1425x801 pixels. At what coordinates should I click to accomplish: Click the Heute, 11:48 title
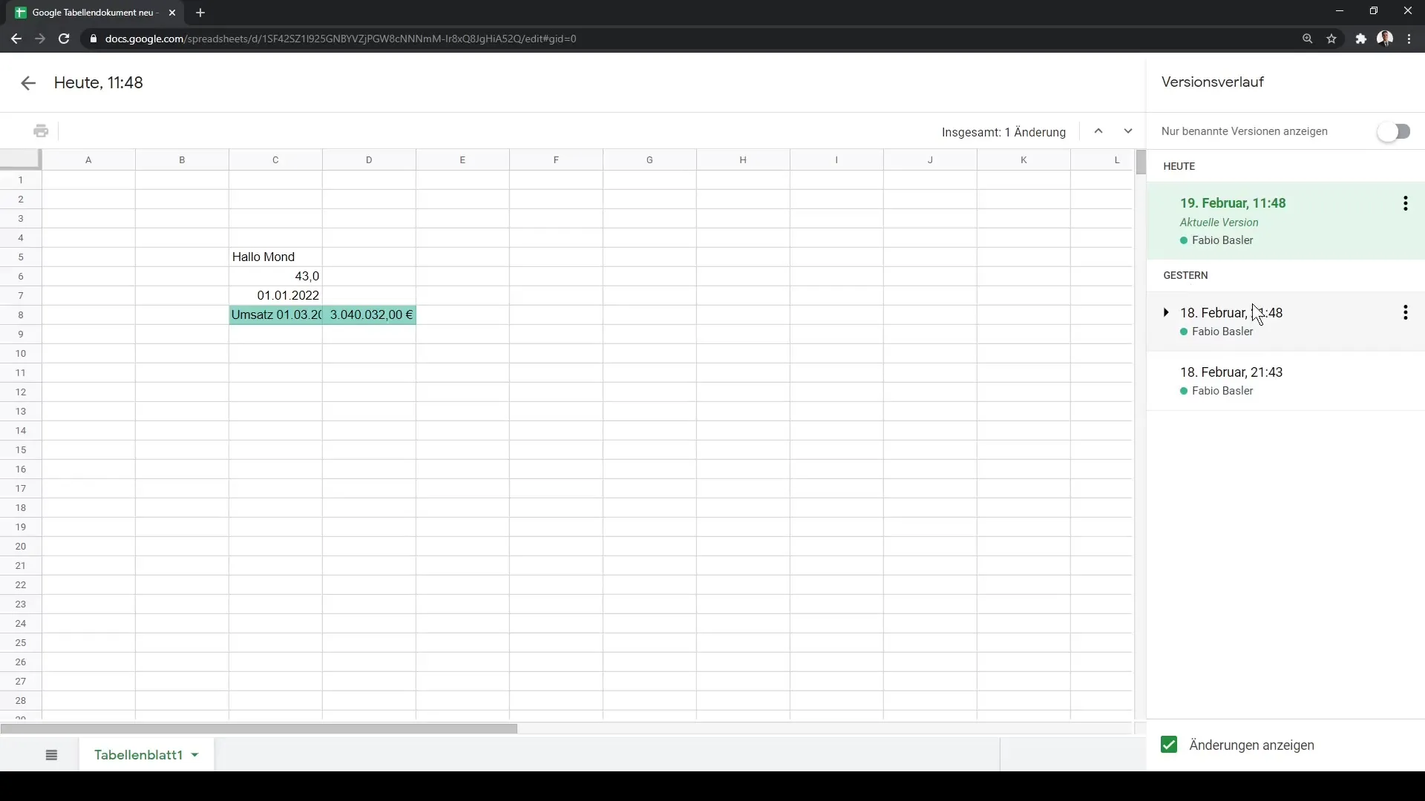click(x=98, y=83)
